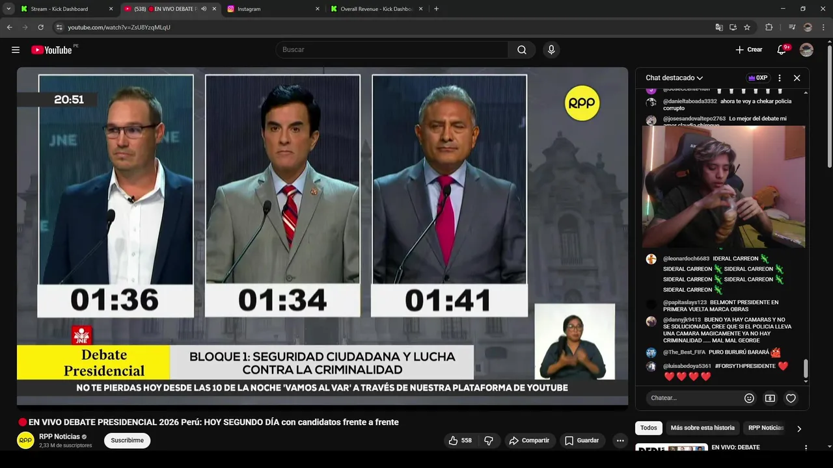
Task: Go back to previous page
Action: point(9,27)
